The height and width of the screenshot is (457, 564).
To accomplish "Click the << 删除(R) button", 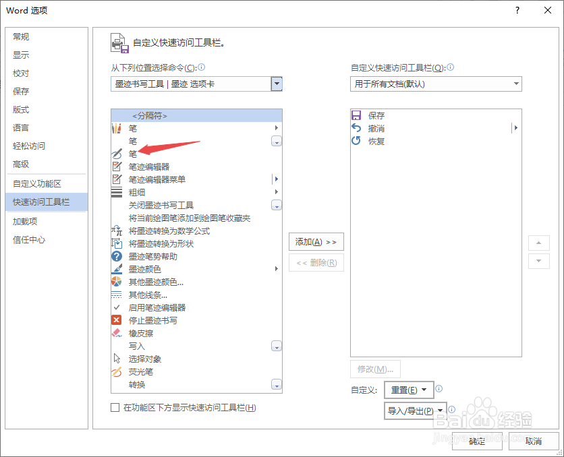I will 316,263.
